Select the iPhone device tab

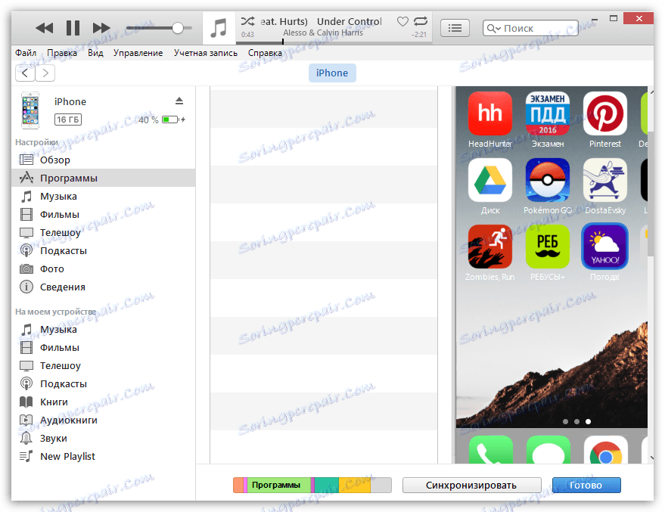coord(332,73)
